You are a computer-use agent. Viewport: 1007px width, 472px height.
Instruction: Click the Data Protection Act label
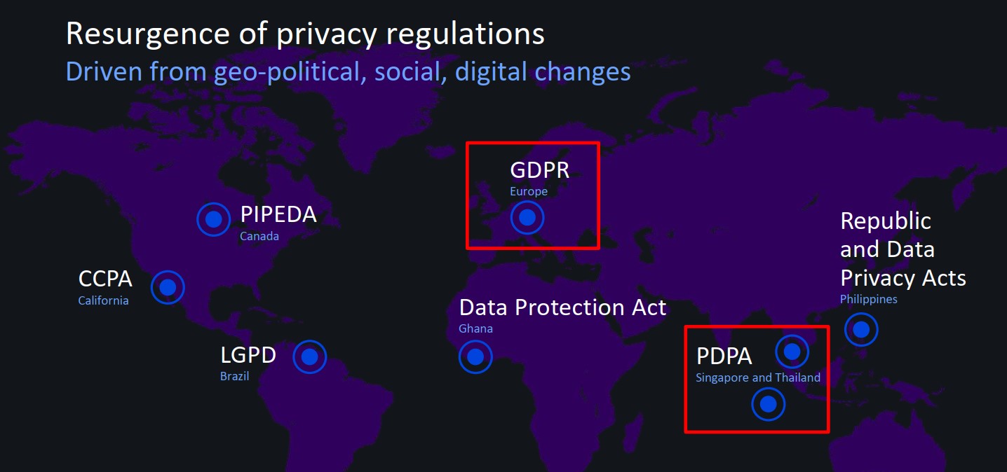(x=562, y=307)
